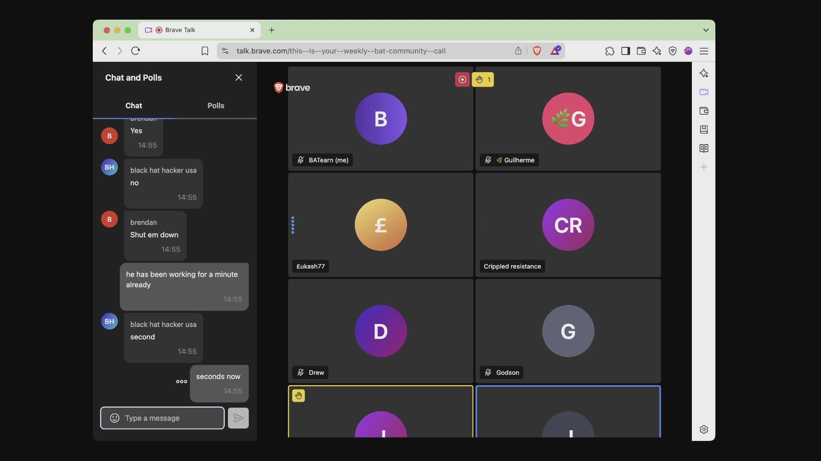Screen dimensions: 821x461
Task: Click raised hand icon on bottom tile
Action: [298, 396]
